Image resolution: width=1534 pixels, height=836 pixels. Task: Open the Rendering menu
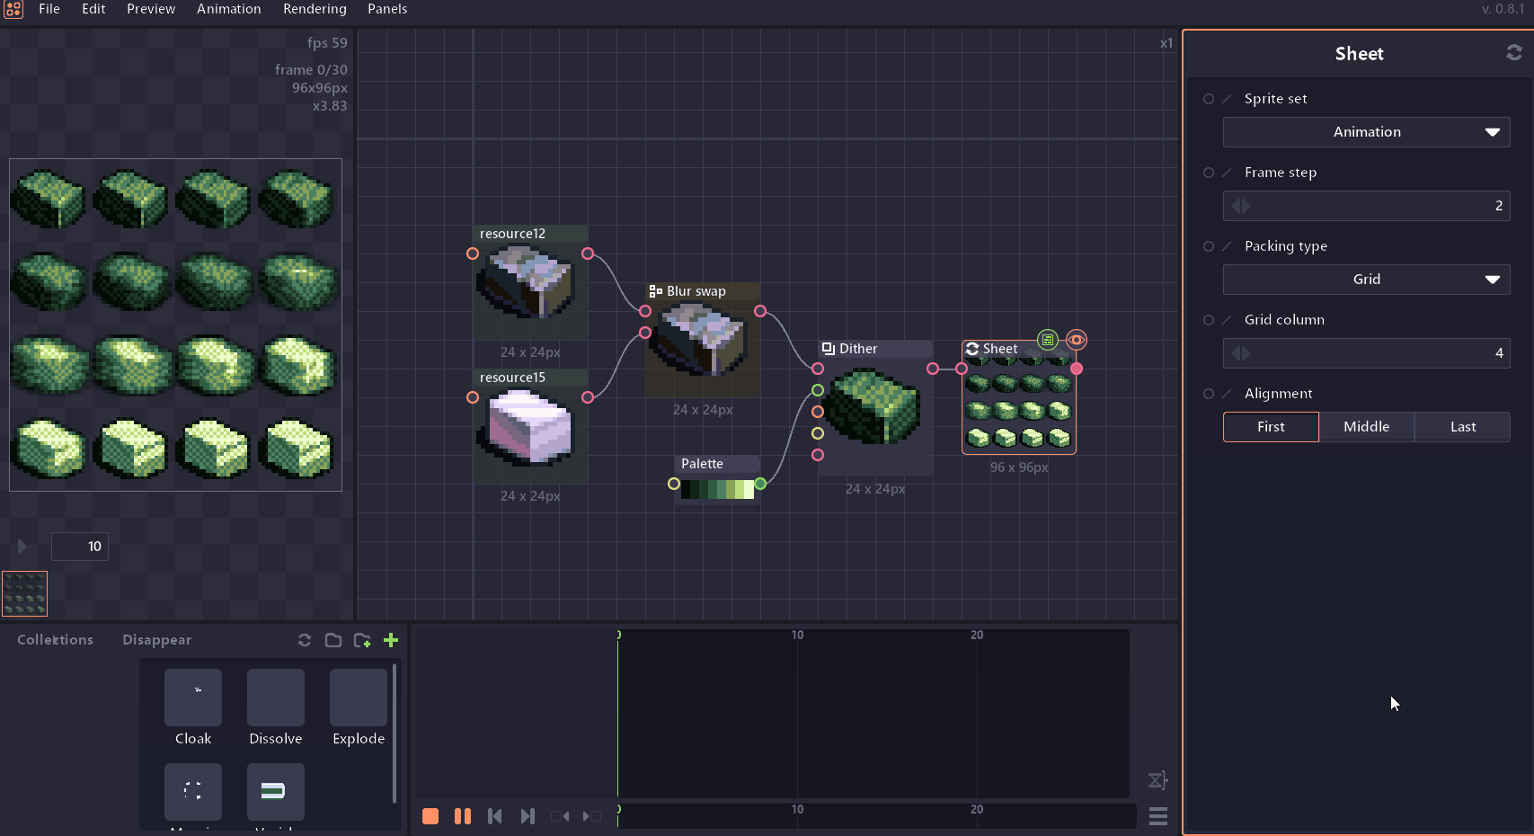click(315, 9)
